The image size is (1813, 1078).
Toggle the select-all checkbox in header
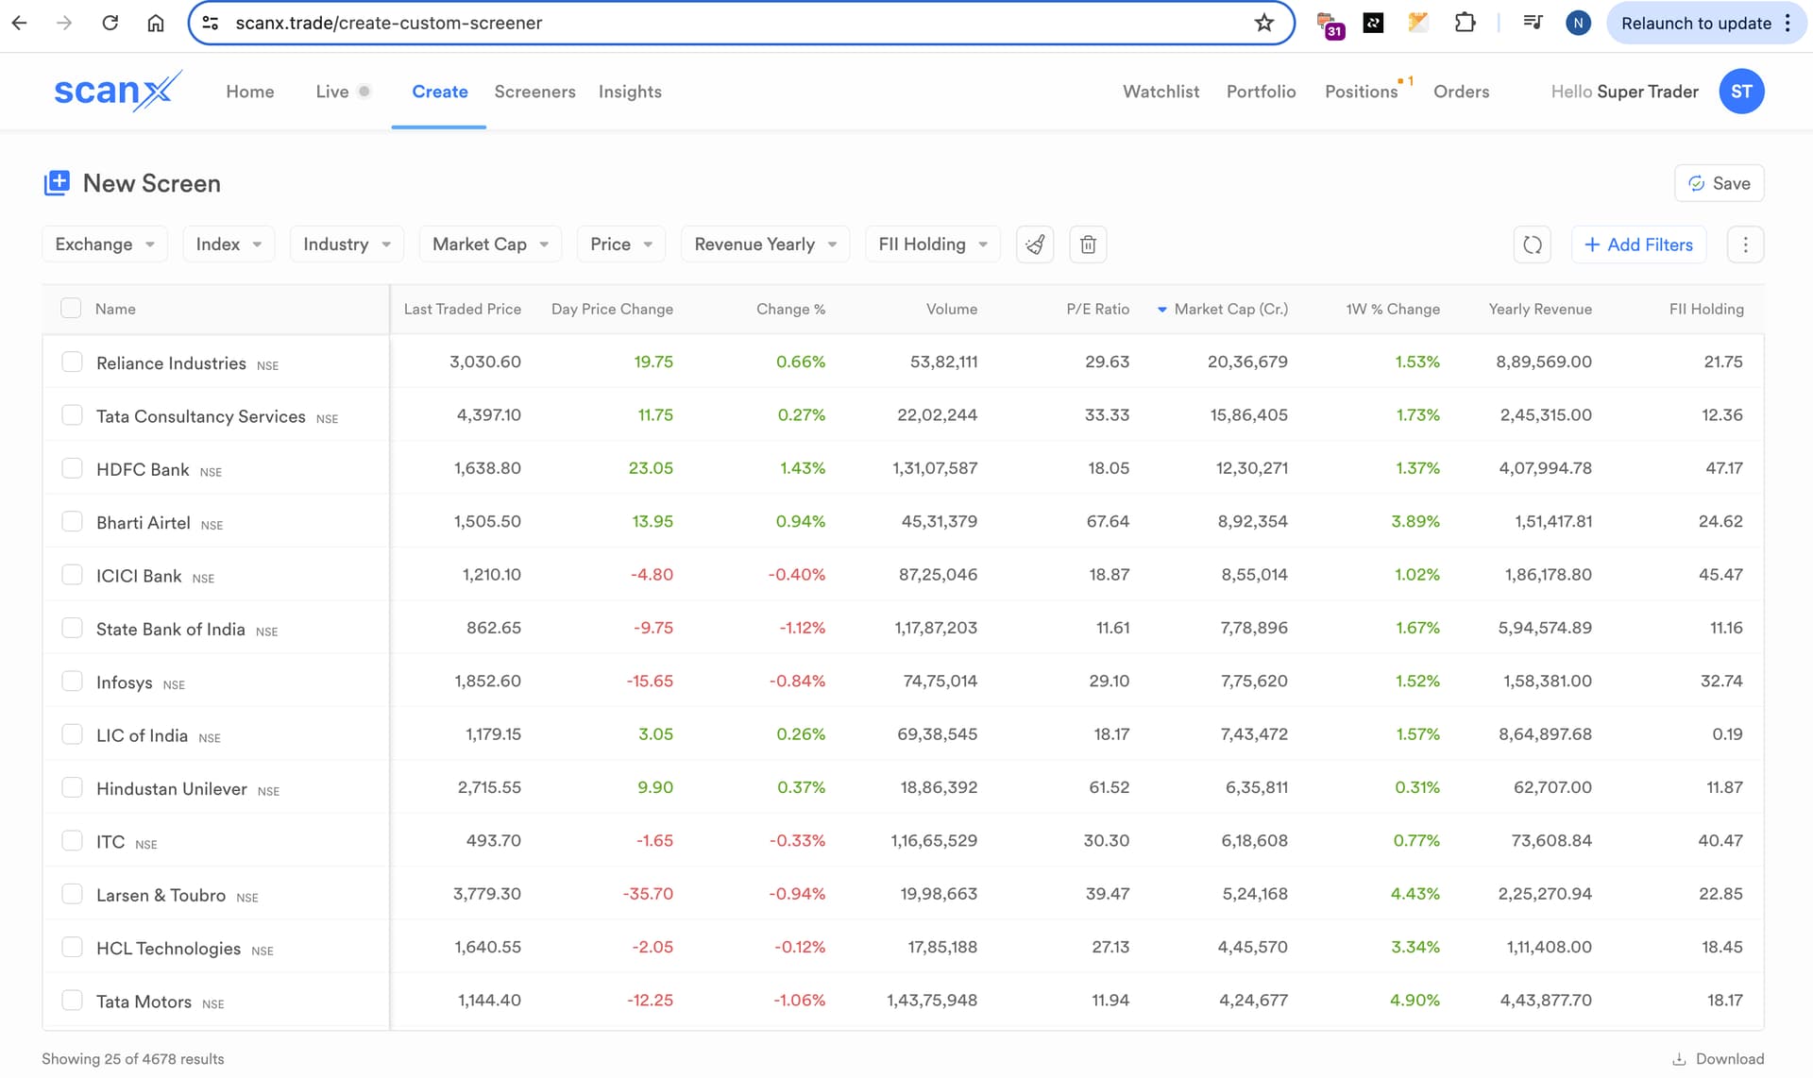71,308
